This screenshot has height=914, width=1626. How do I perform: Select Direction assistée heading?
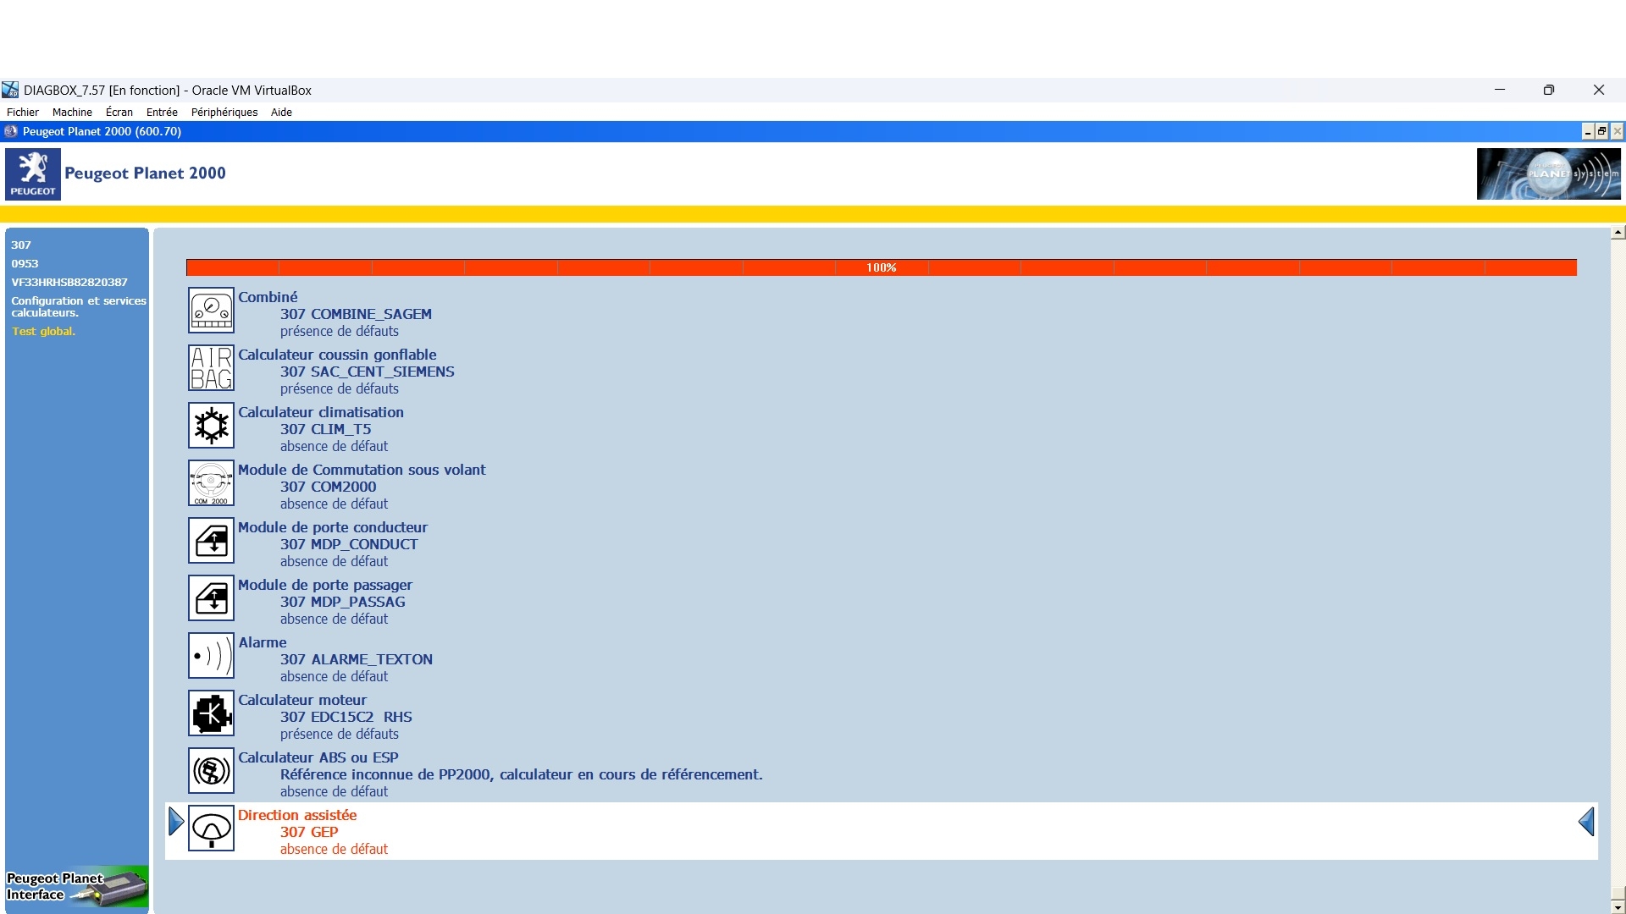pyautogui.click(x=297, y=815)
